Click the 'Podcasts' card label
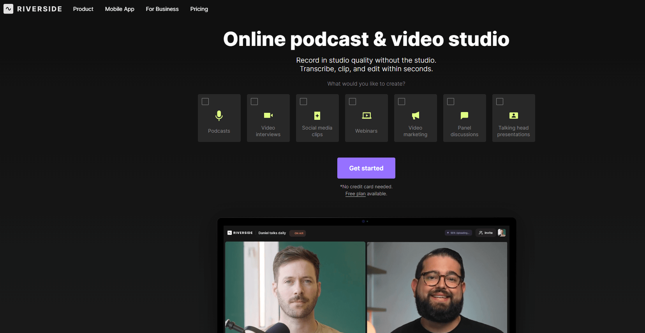This screenshot has height=333, width=645. [219, 131]
